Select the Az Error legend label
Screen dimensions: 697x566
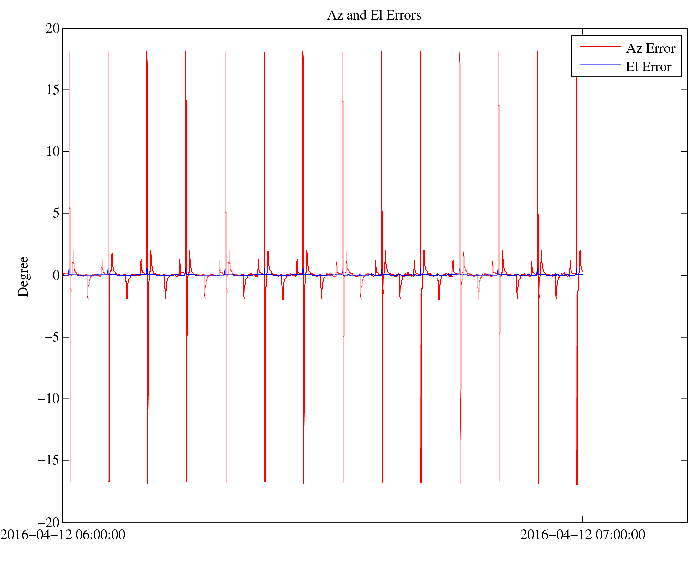click(x=650, y=49)
